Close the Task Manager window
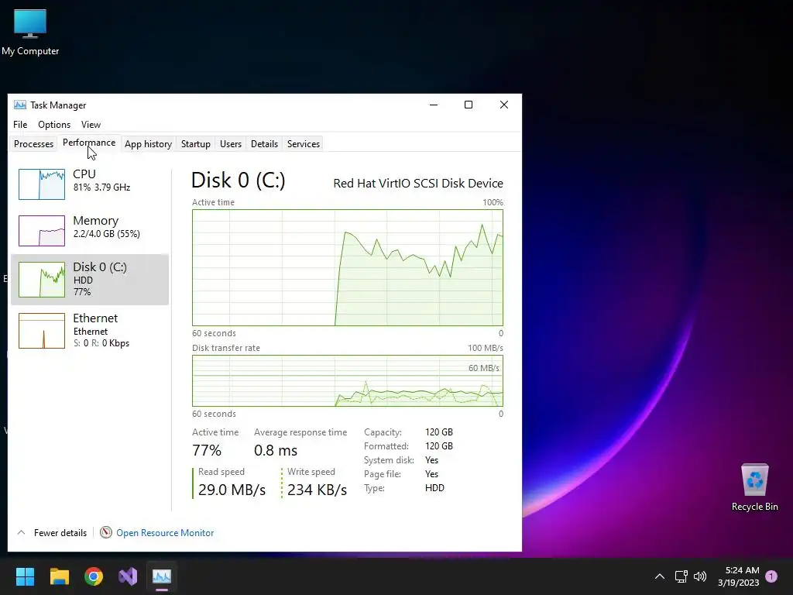The height and width of the screenshot is (595, 793). [x=503, y=105]
